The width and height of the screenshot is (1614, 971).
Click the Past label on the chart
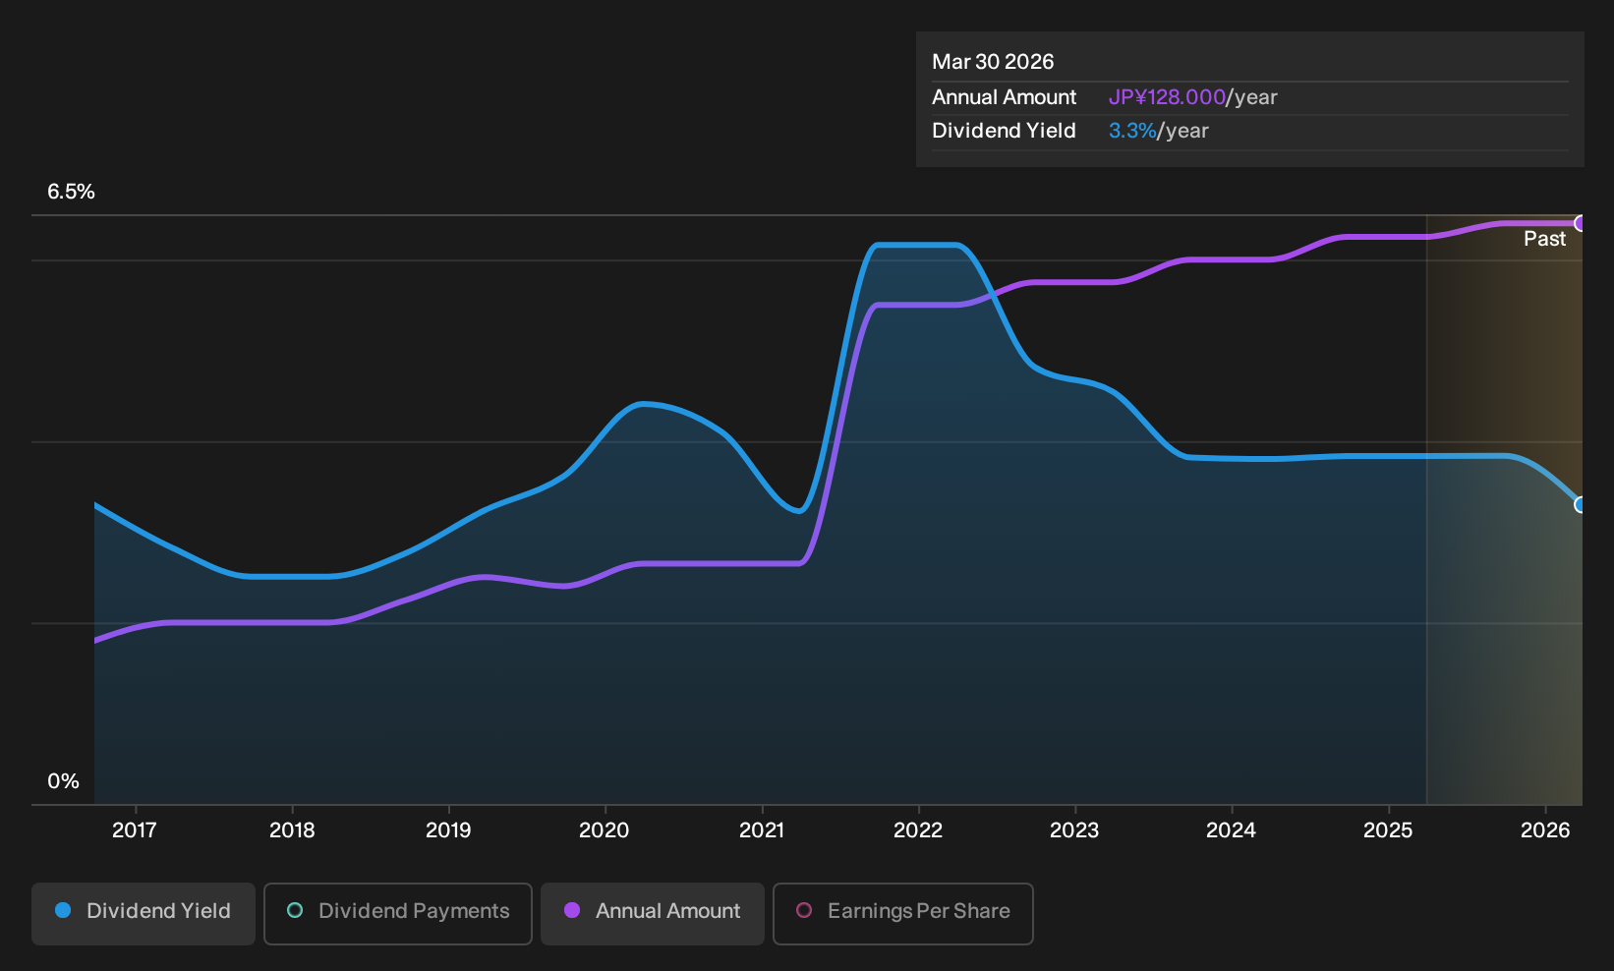click(x=1544, y=239)
